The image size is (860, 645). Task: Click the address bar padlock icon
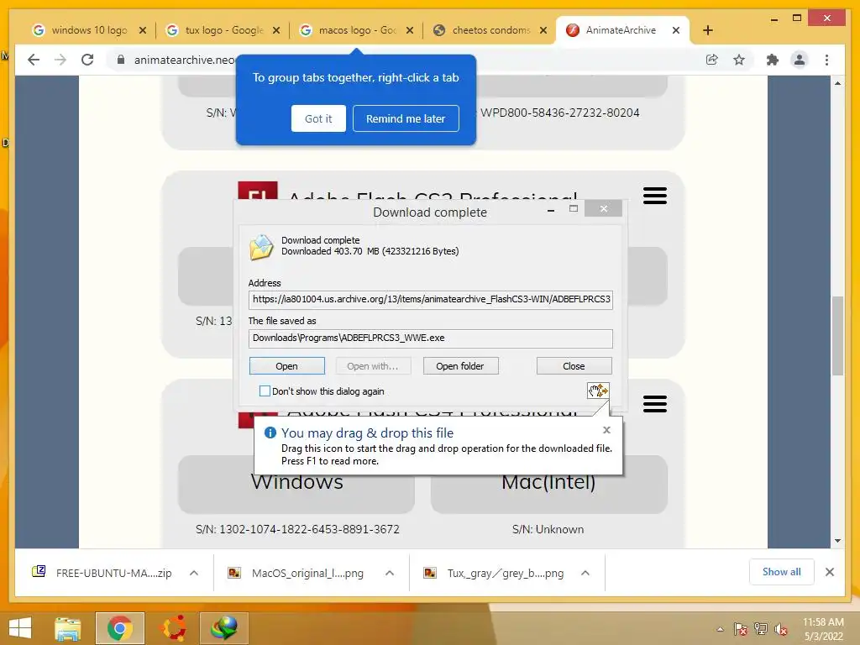pos(121,60)
